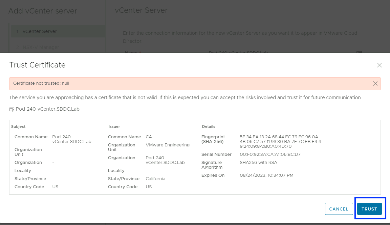390x225 pixels.
Task: Click the certificate name Pod-240-vCenter.SDDC.Lab label
Action: tap(48, 109)
